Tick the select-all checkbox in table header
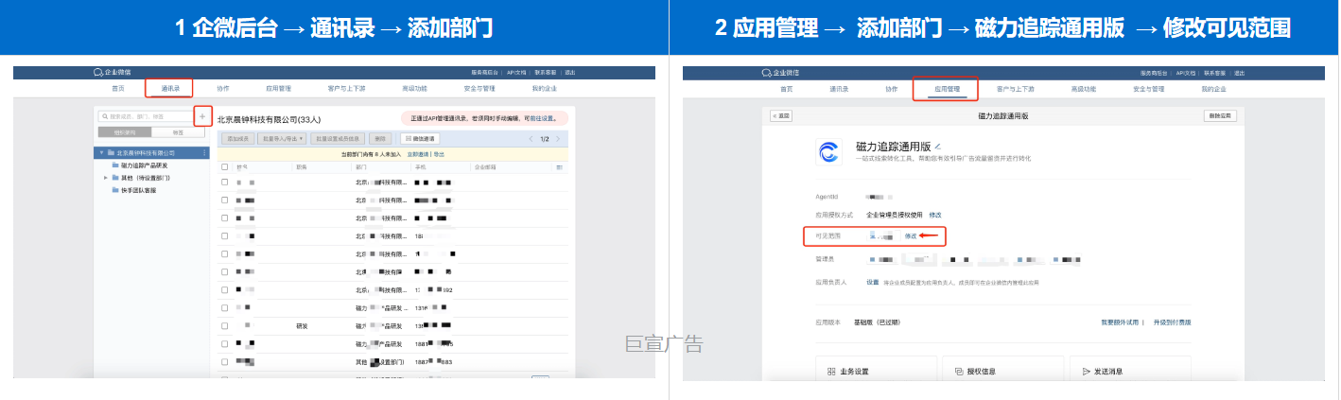Viewport: 1341px width, 400px height. pos(225,167)
